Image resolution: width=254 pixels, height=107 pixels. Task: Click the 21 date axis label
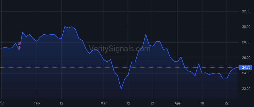(x=153, y=103)
